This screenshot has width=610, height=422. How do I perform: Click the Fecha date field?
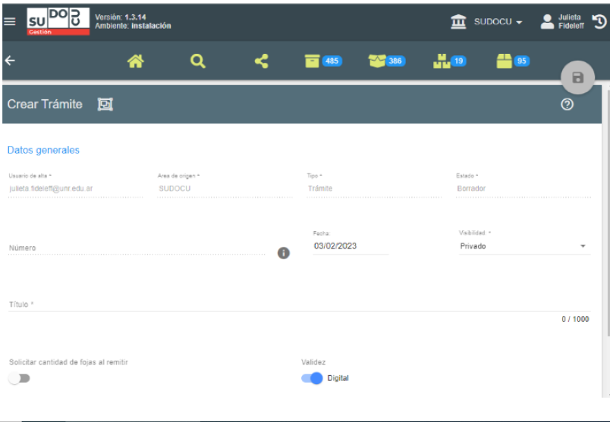[350, 246]
